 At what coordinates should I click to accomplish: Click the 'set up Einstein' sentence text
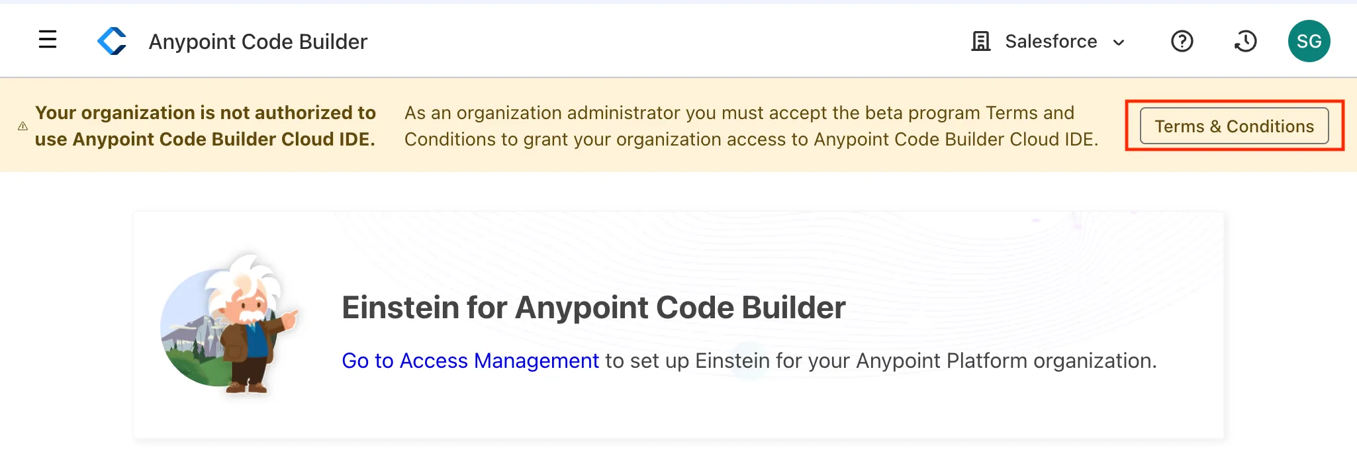point(880,361)
